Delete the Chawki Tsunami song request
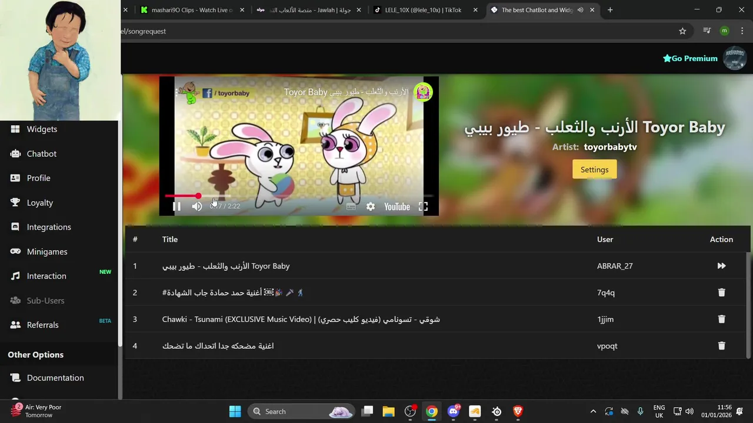Screen dimensions: 753x423 click(721, 319)
